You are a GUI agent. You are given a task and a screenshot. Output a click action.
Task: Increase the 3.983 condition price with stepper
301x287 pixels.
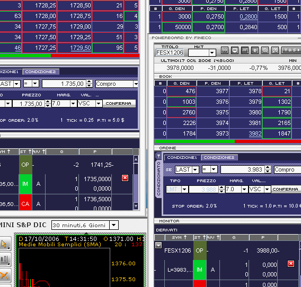click(x=268, y=168)
